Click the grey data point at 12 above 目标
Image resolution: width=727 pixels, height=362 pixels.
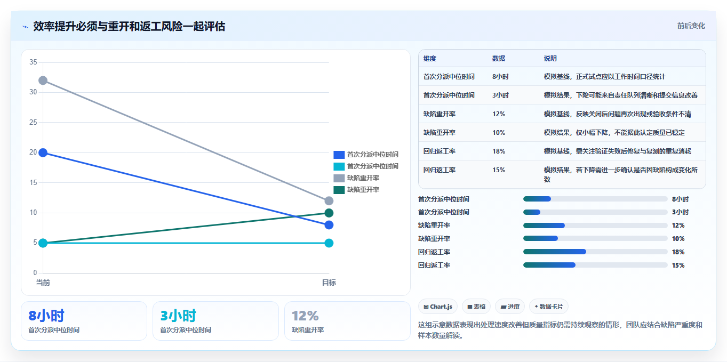click(329, 201)
